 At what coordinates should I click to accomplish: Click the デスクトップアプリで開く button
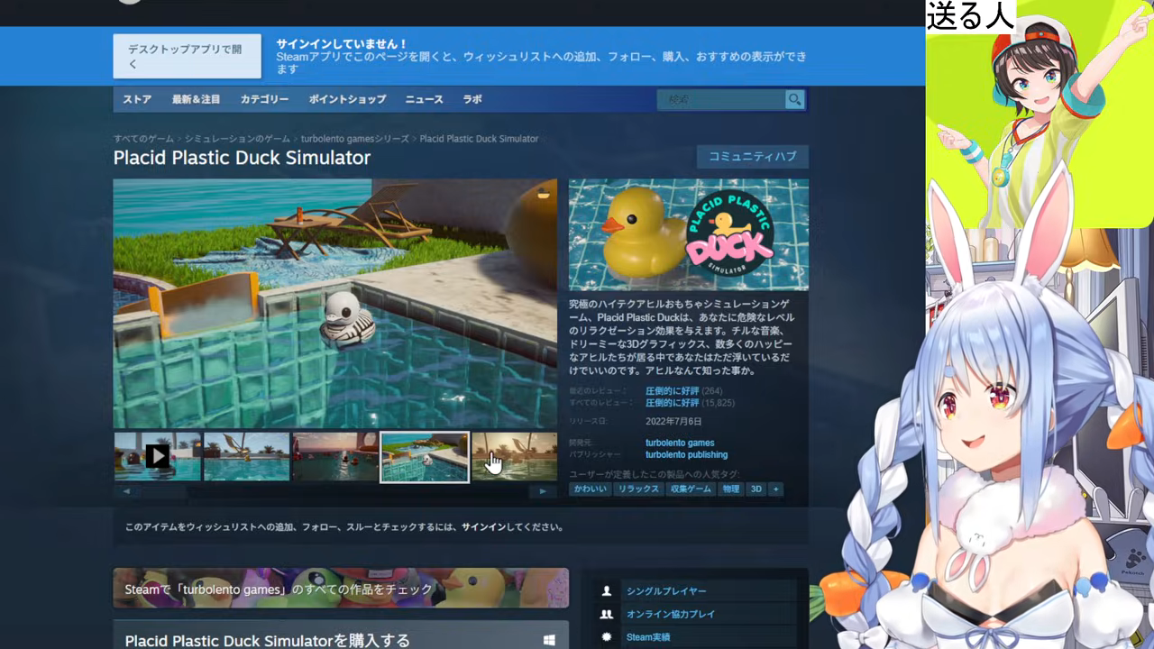(188, 56)
